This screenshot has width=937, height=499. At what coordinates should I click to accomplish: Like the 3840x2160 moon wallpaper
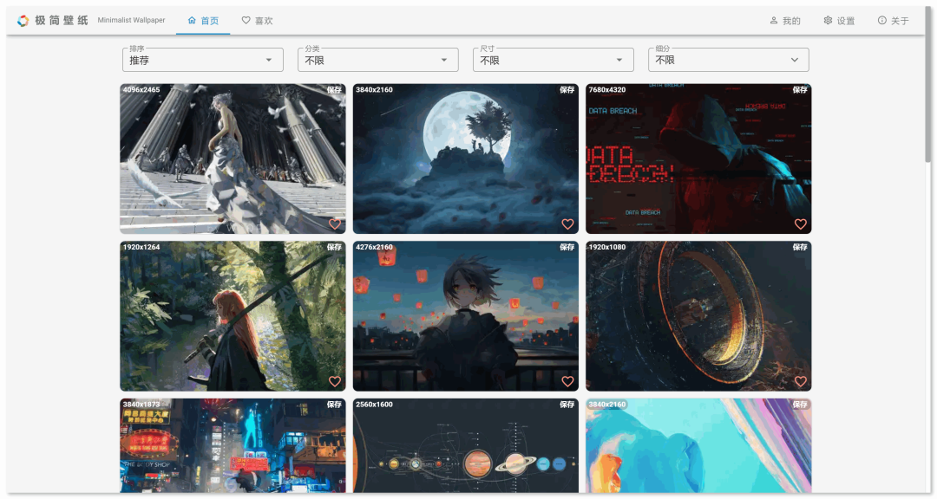click(567, 224)
